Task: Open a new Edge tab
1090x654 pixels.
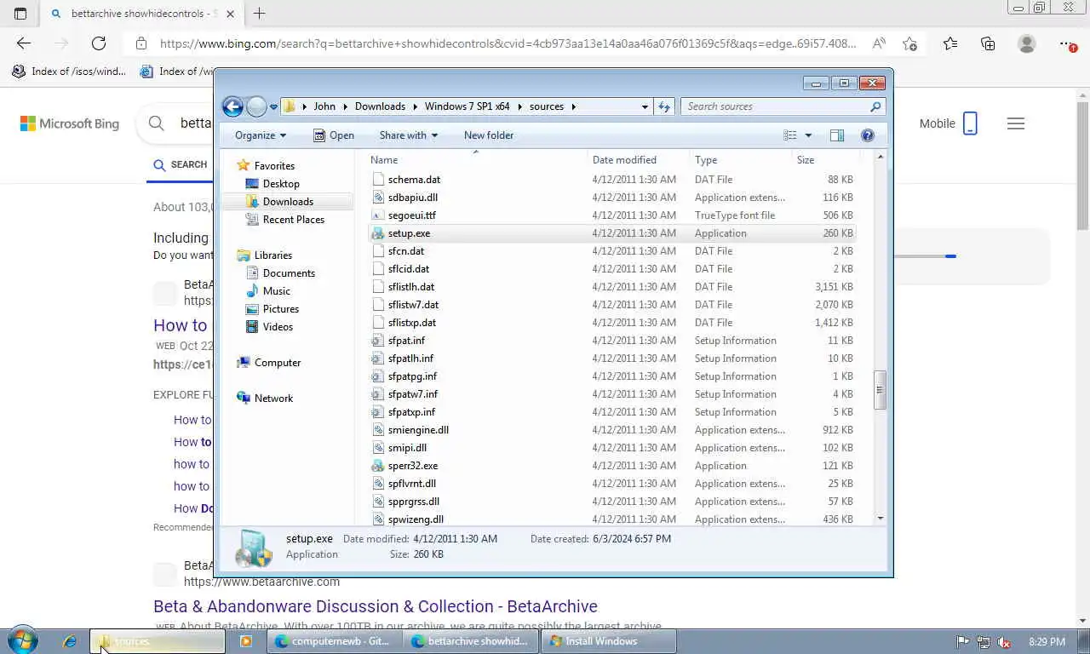Action: coord(259,14)
